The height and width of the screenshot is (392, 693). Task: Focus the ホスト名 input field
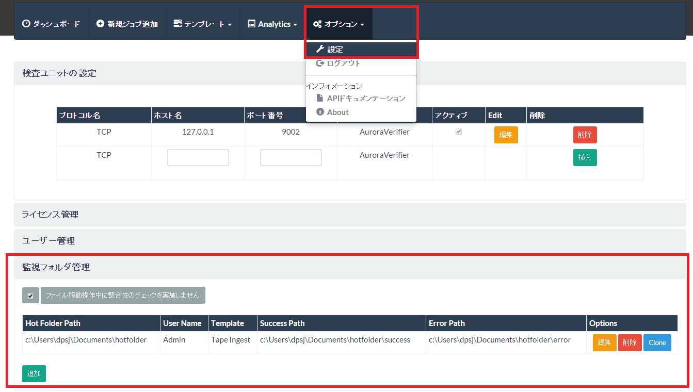(x=198, y=158)
